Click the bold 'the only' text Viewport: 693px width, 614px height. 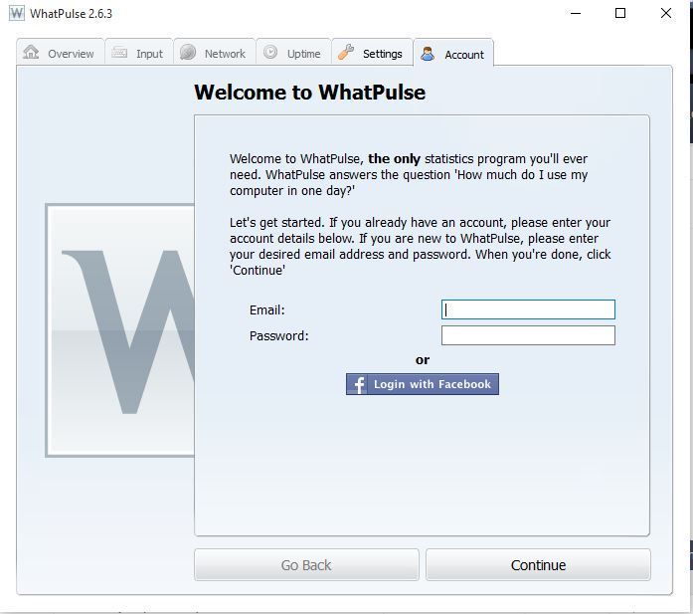[x=395, y=159]
